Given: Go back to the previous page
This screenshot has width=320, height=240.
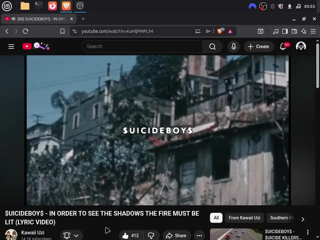Looking at the screenshot, I should (7, 31).
